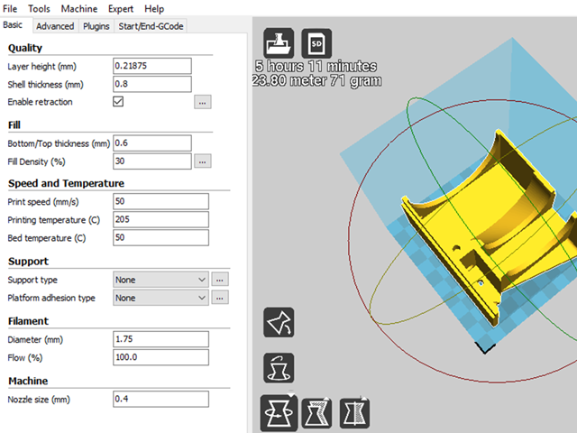Open the Expert menu
Viewport: 577px width, 433px height.
pos(121,8)
